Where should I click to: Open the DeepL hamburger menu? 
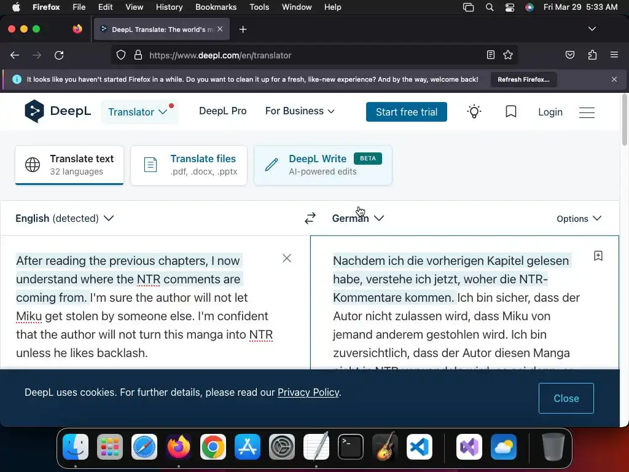587,112
